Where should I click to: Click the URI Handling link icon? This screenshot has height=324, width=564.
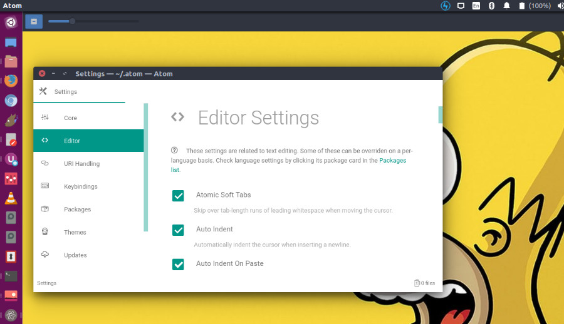(45, 163)
